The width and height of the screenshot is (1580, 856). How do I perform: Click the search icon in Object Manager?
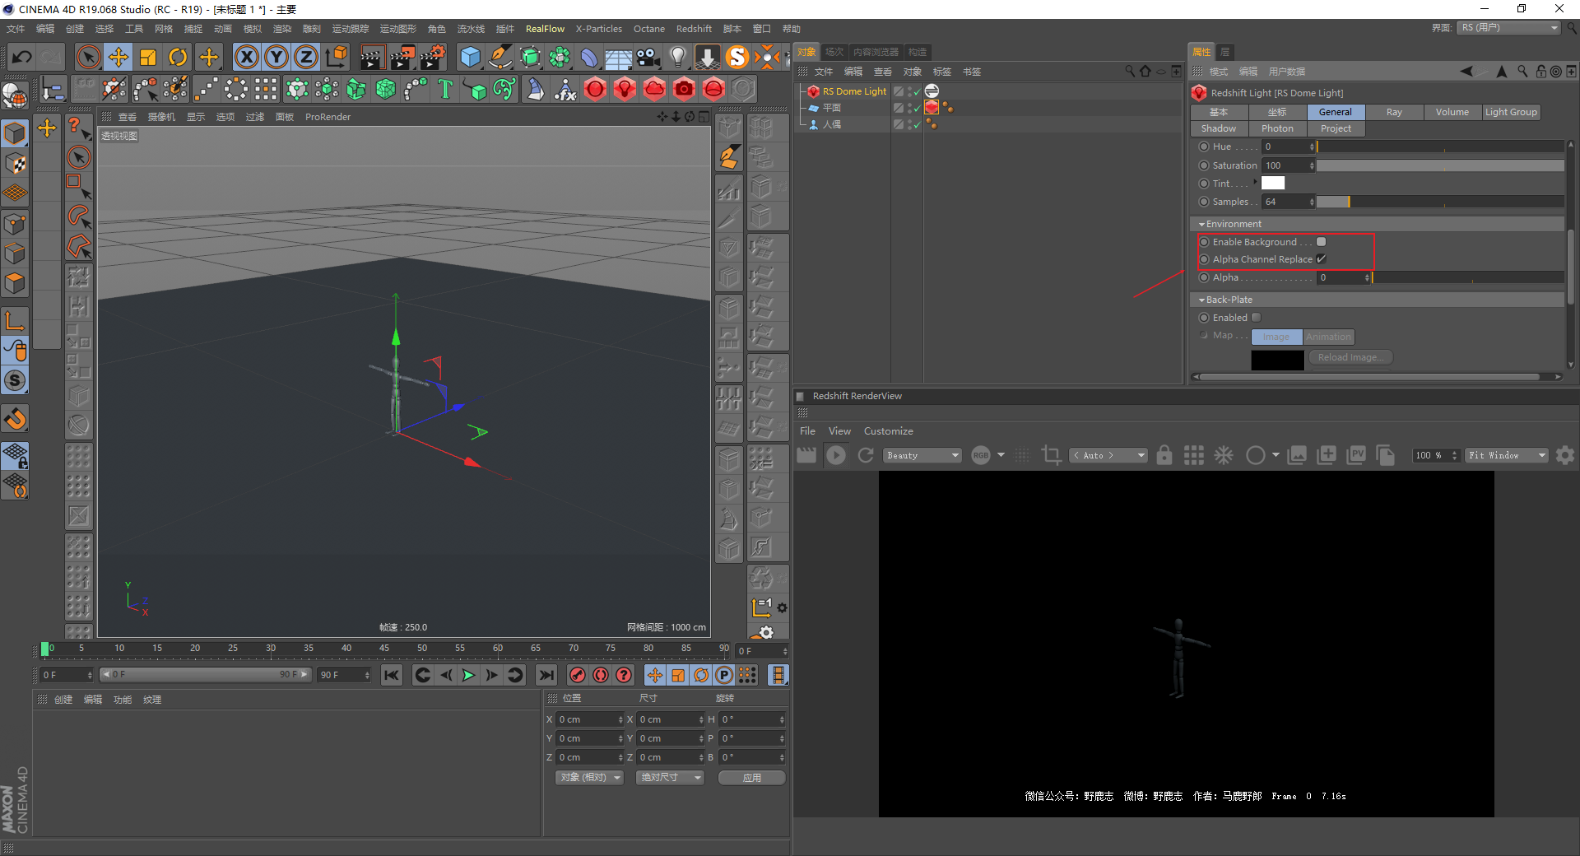pos(1130,72)
